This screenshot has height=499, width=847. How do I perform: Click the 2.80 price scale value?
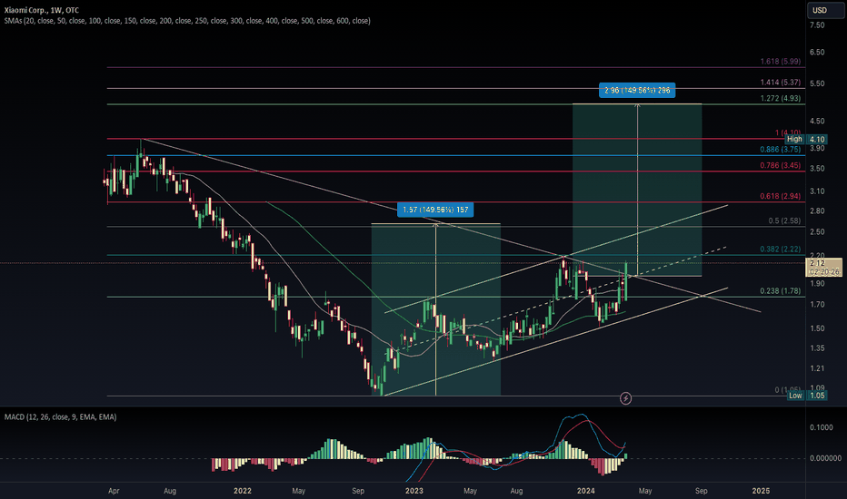pyautogui.click(x=817, y=210)
